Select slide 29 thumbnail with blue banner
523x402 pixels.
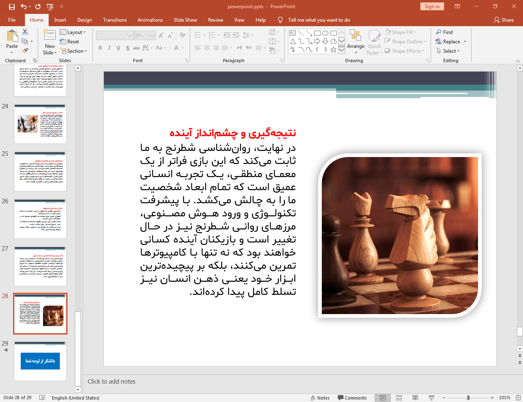(40, 361)
